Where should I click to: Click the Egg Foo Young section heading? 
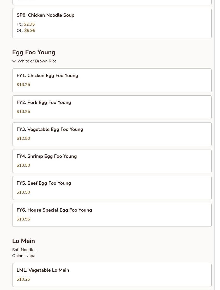(34, 52)
